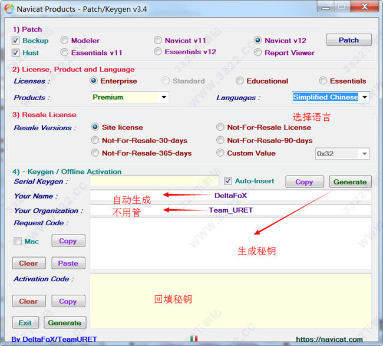Click Generate next to Serial Keygen

tap(350, 182)
